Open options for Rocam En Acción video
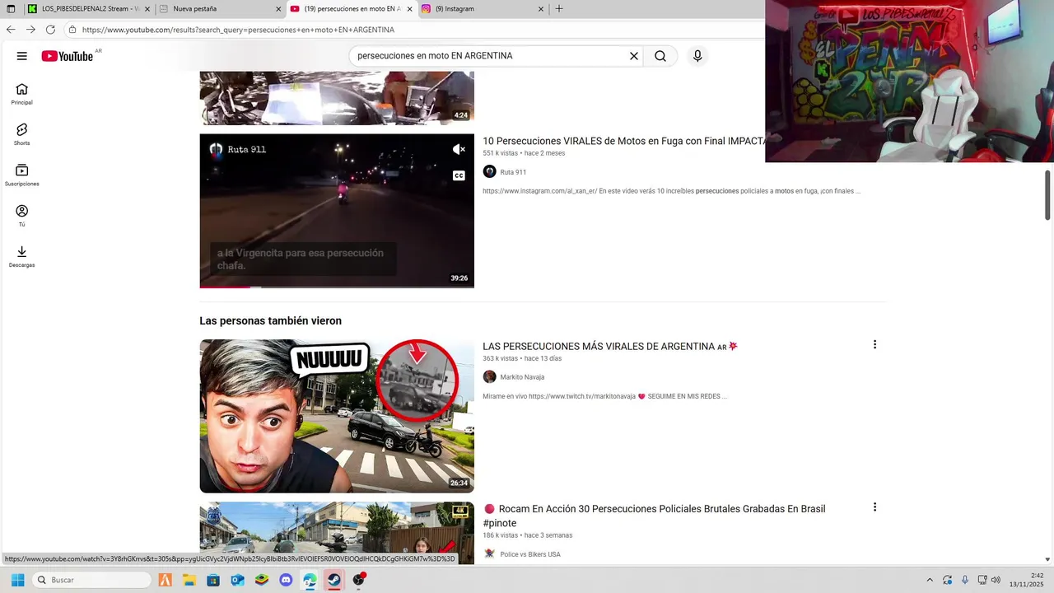 click(x=874, y=507)
